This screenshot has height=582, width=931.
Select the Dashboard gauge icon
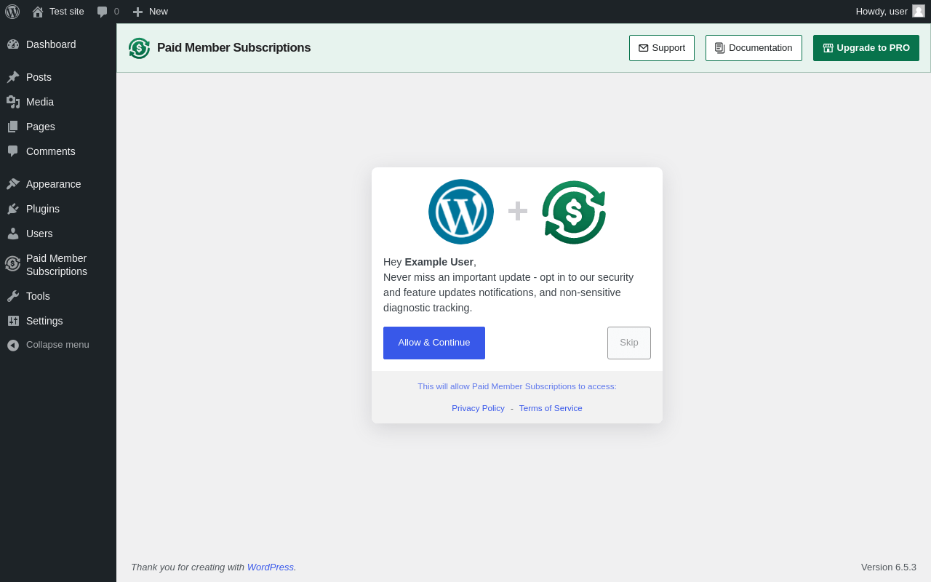(x=13, y=44)
